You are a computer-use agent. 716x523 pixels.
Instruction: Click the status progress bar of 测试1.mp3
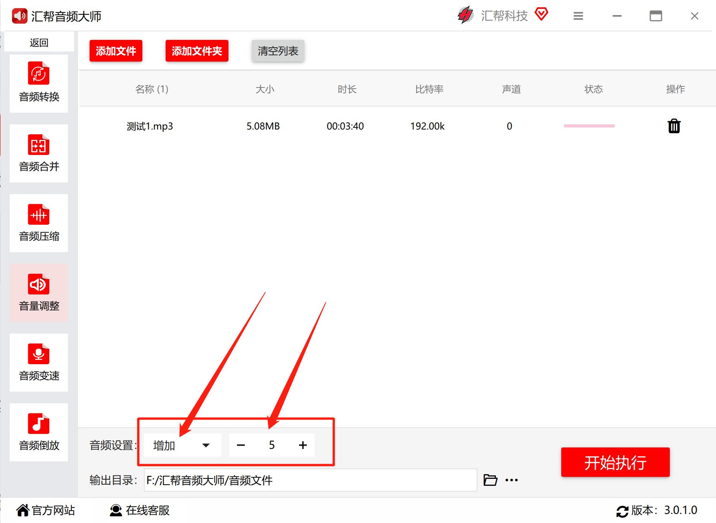pyautogui.click(x=589, y=126)
